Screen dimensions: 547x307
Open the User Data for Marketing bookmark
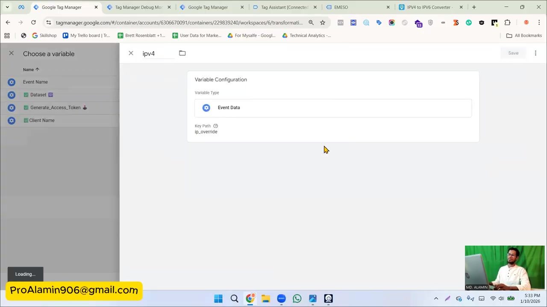(197, 35)
